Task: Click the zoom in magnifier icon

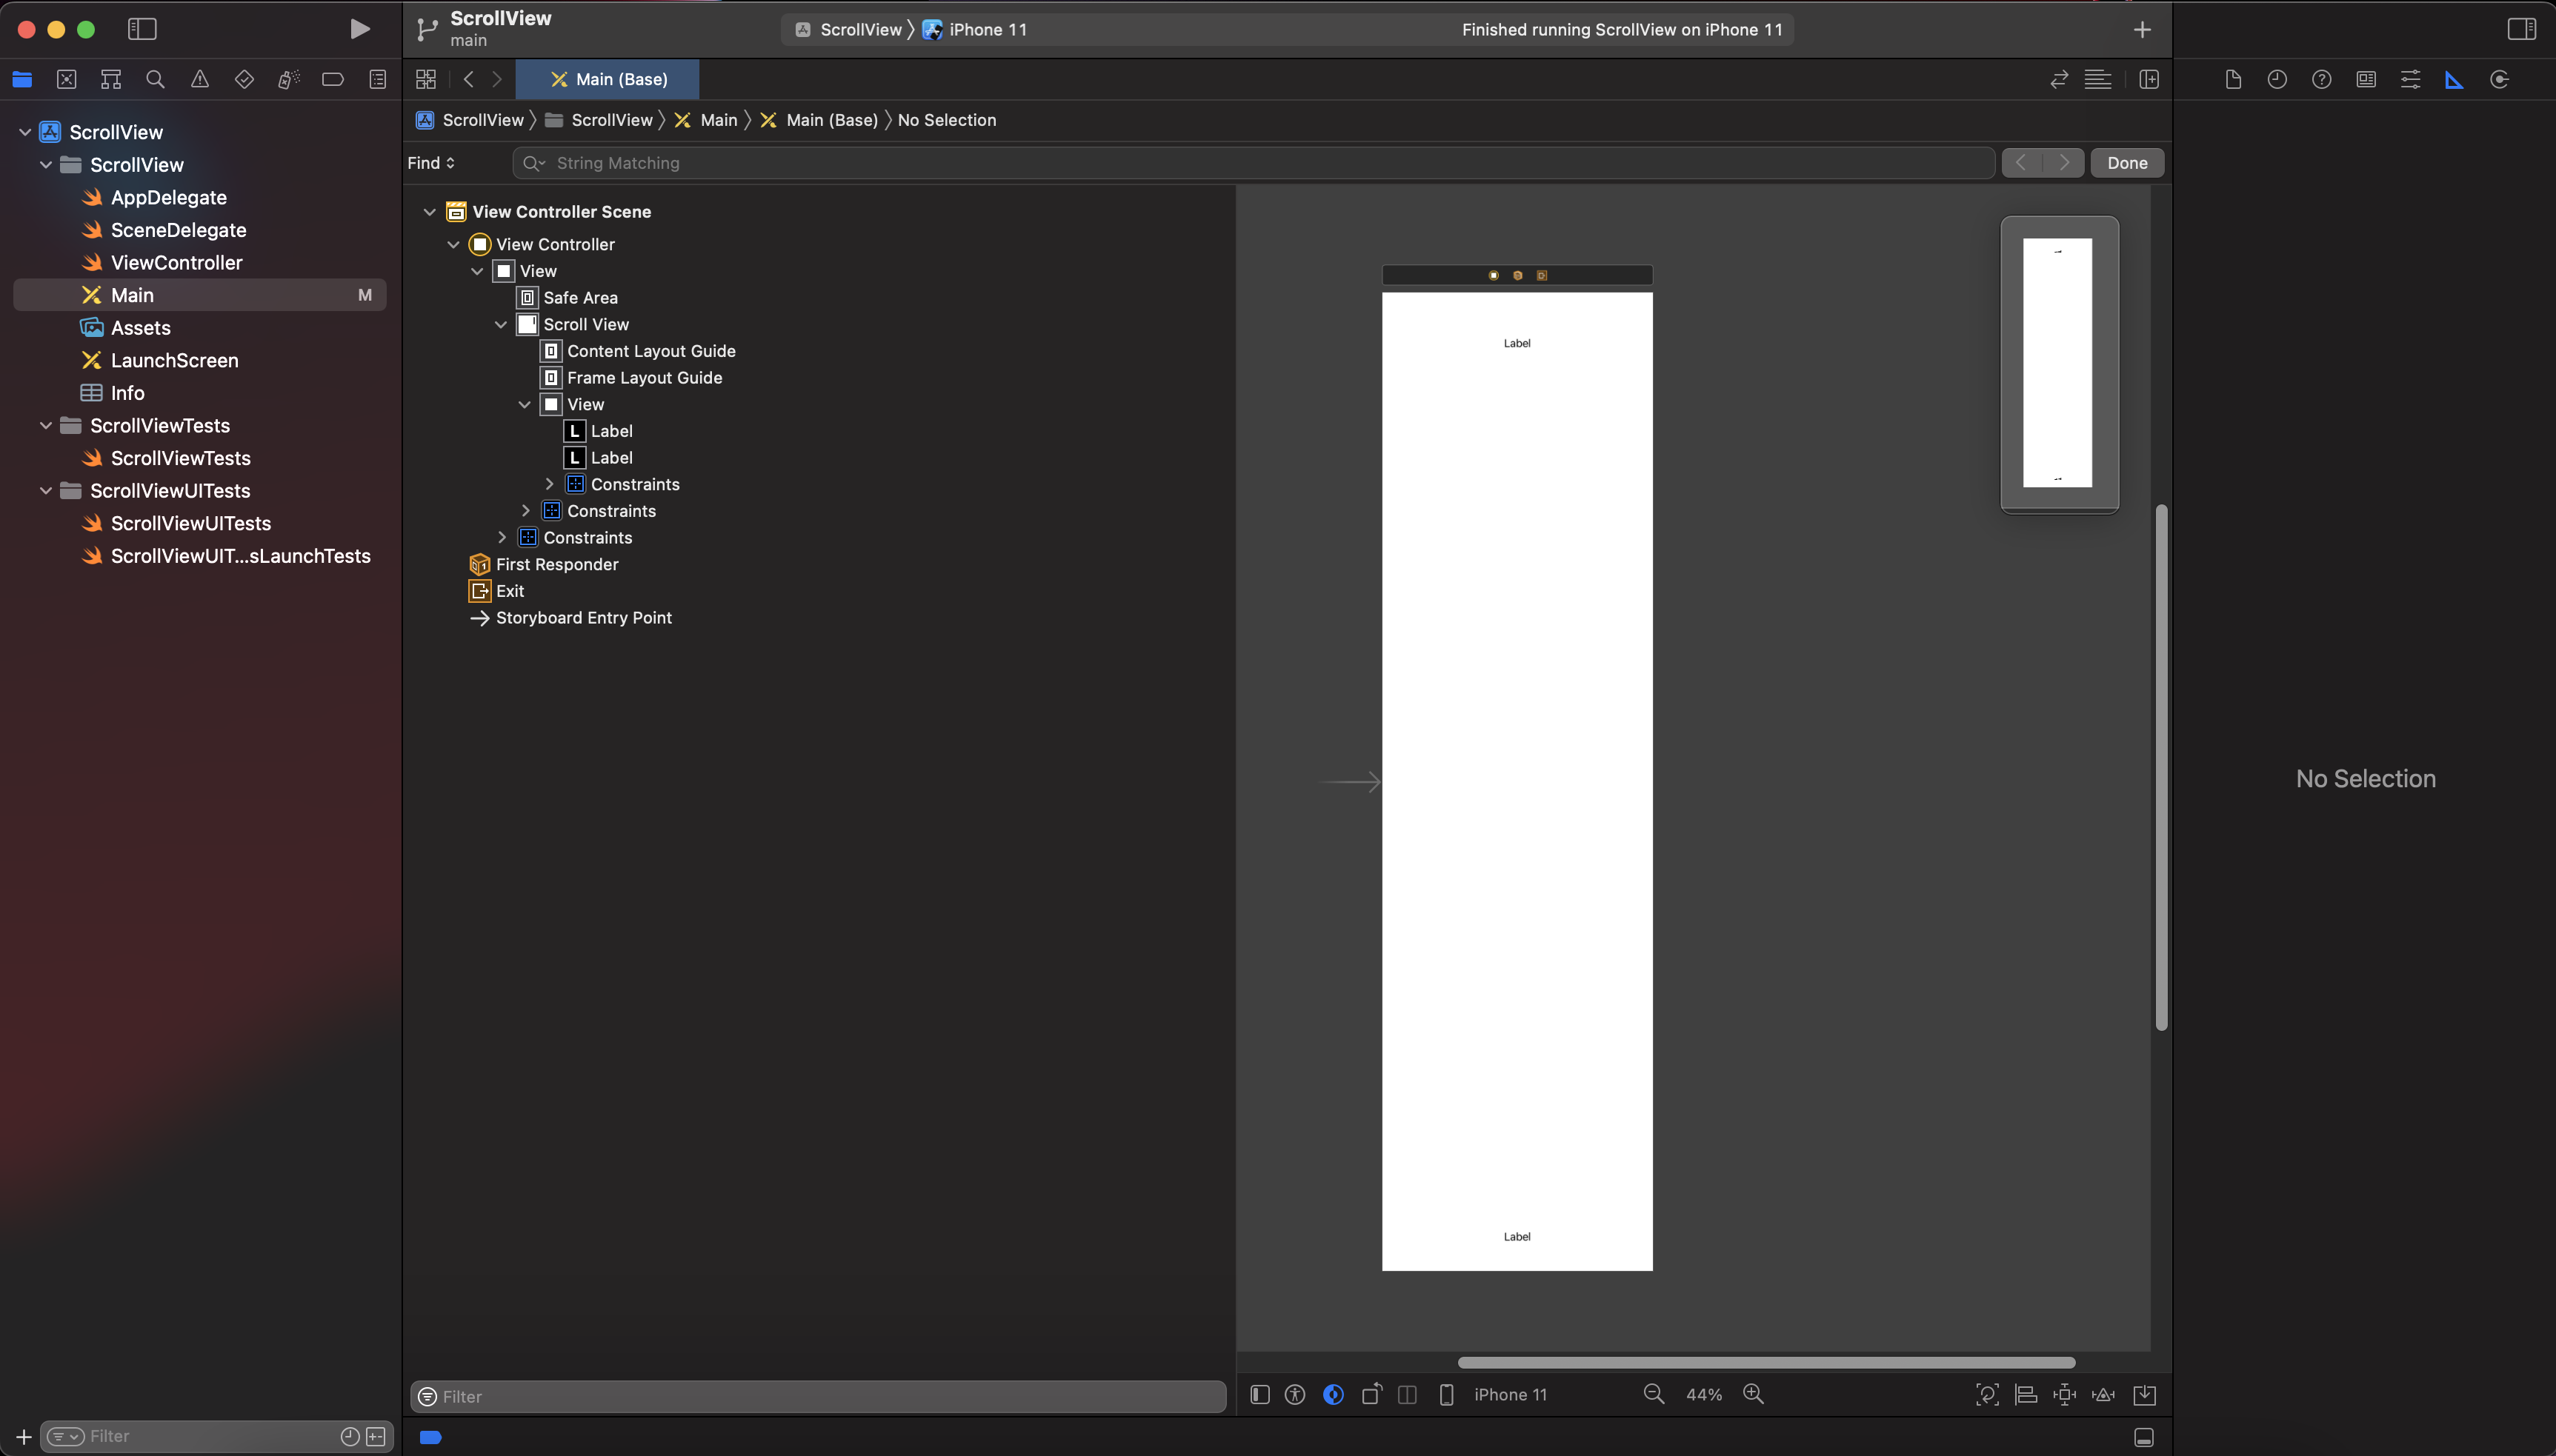Action: click(x=1753, y=1394)
